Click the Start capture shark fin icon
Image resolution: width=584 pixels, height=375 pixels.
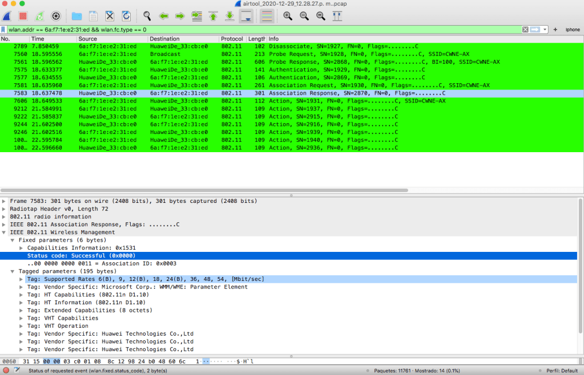pyautogui.click(x=7, y=16)
